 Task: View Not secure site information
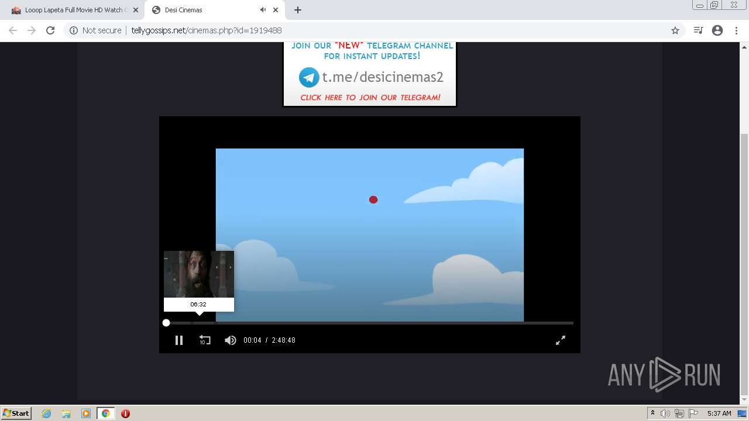click(x=95, y=30)
